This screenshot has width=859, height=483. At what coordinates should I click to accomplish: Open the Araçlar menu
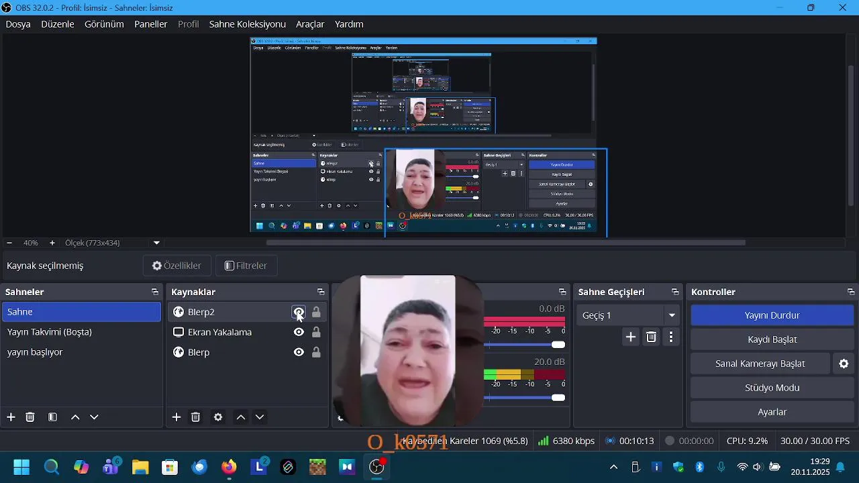point(310,24)
